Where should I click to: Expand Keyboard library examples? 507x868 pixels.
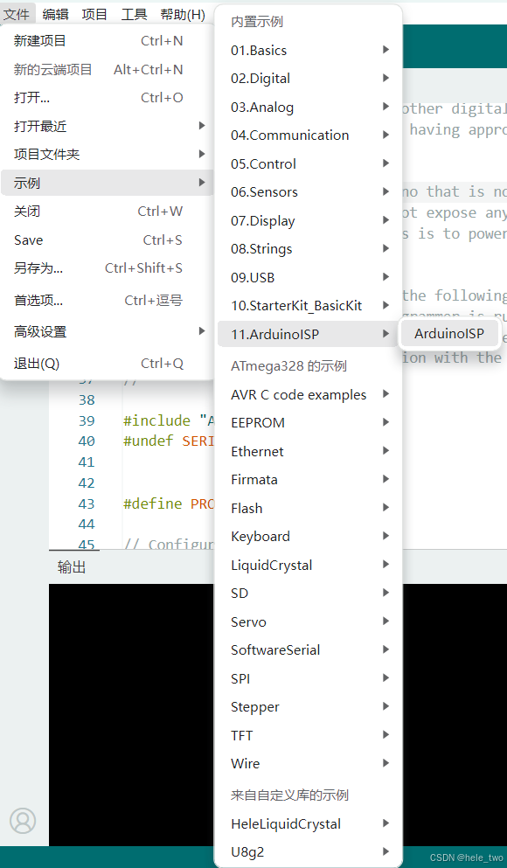pos(309,537)
